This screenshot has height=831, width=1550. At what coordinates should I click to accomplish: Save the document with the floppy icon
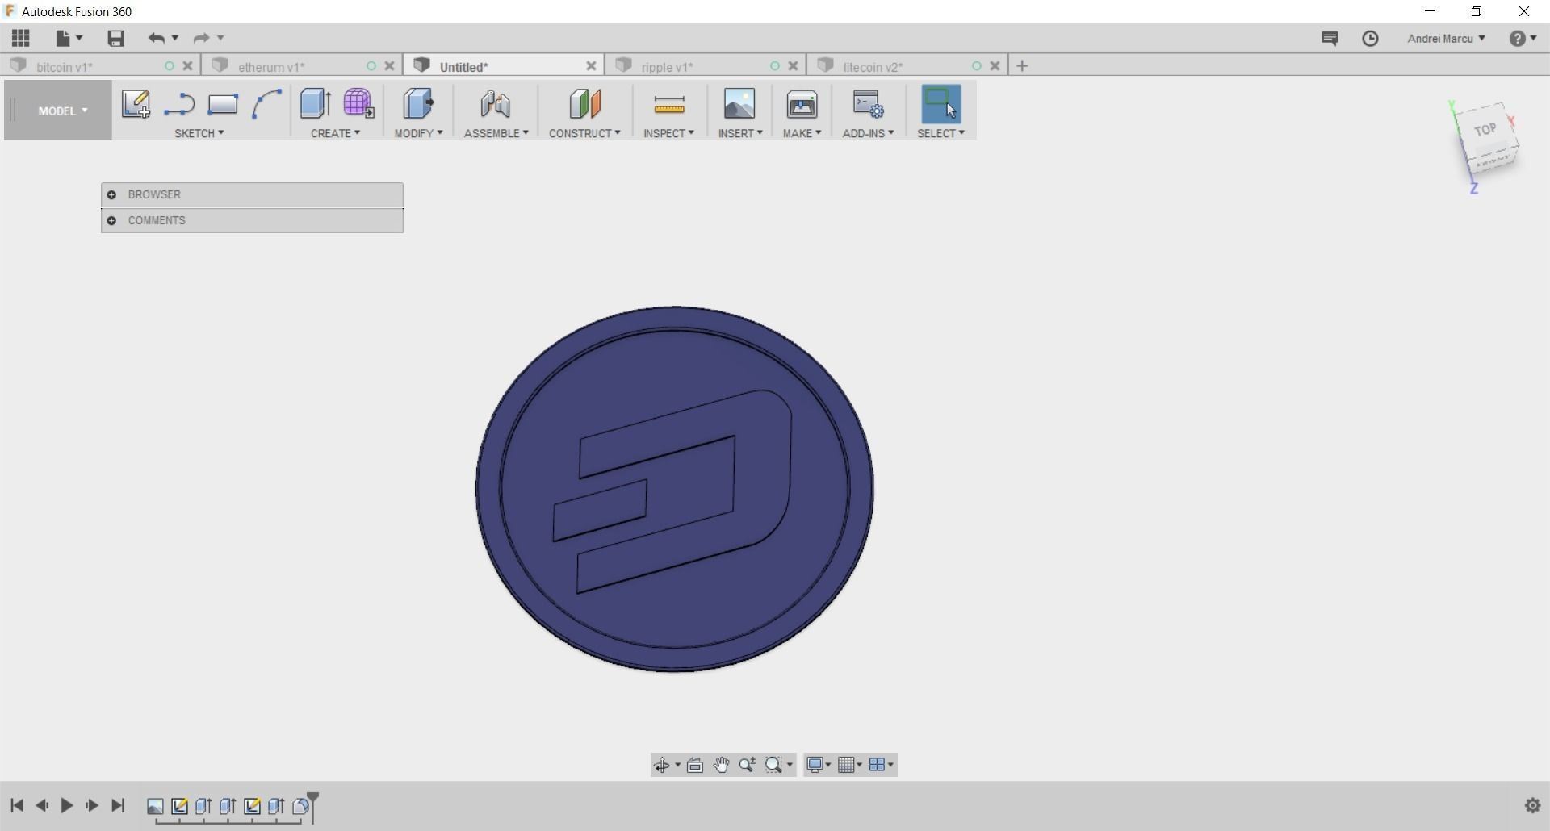click(x=115, y=38)
